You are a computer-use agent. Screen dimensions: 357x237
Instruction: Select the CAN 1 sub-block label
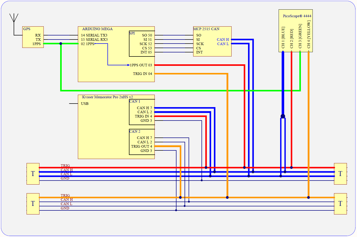click(135, 101)
